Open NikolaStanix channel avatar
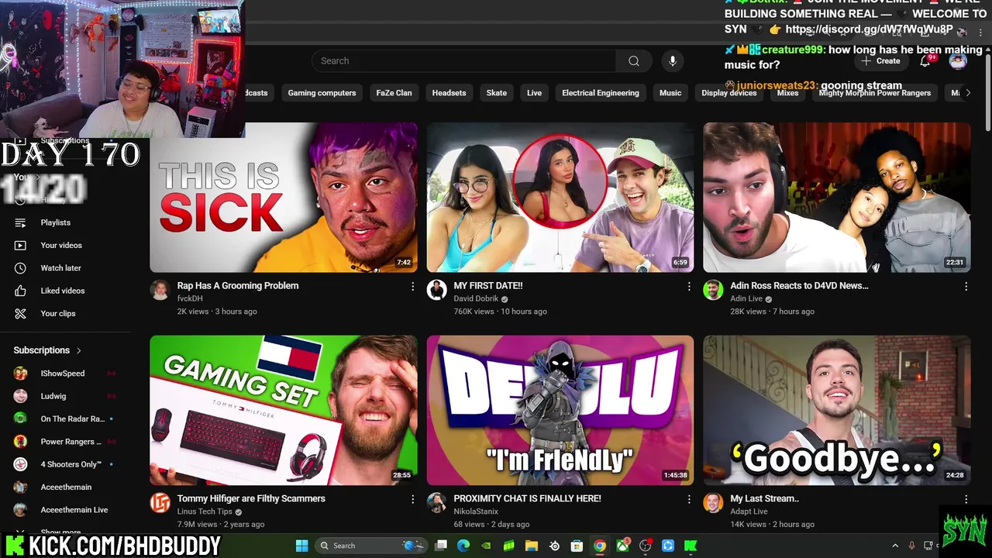 click(x=437, y=503)
